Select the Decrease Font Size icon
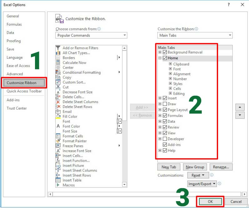This screenshot has width=249, height=213. (x=58, y=92)
